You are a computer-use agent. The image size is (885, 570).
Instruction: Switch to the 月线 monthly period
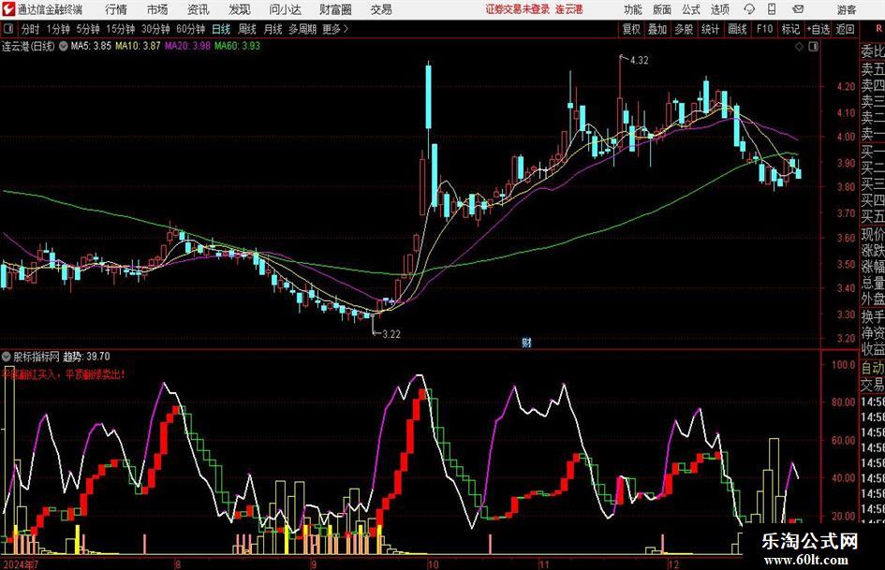point(273,29)
